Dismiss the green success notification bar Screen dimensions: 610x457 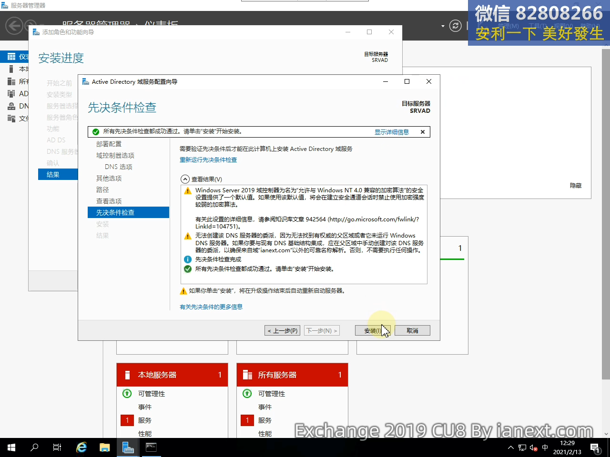[423, 132]
